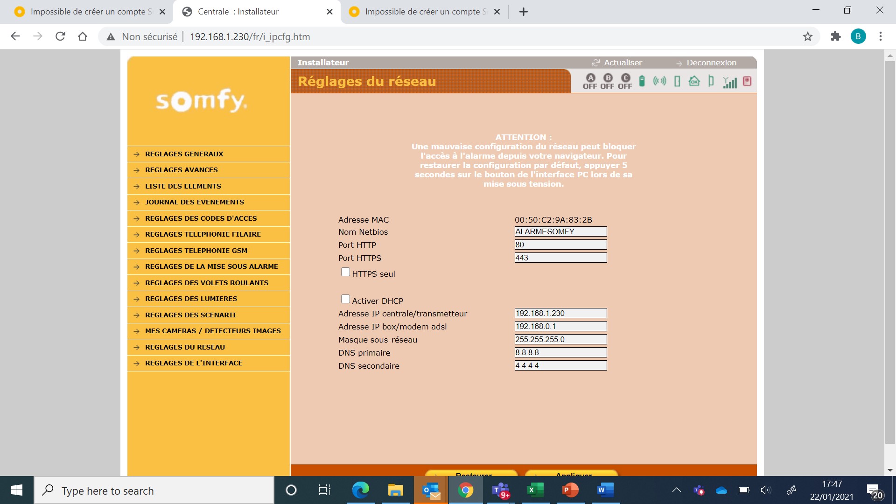Viewport: 896px width, 504px height.
Task: Open REGLAGES TELEPHONIE FILAIRE
Action: pyautogui.click(x=208, y=234)
